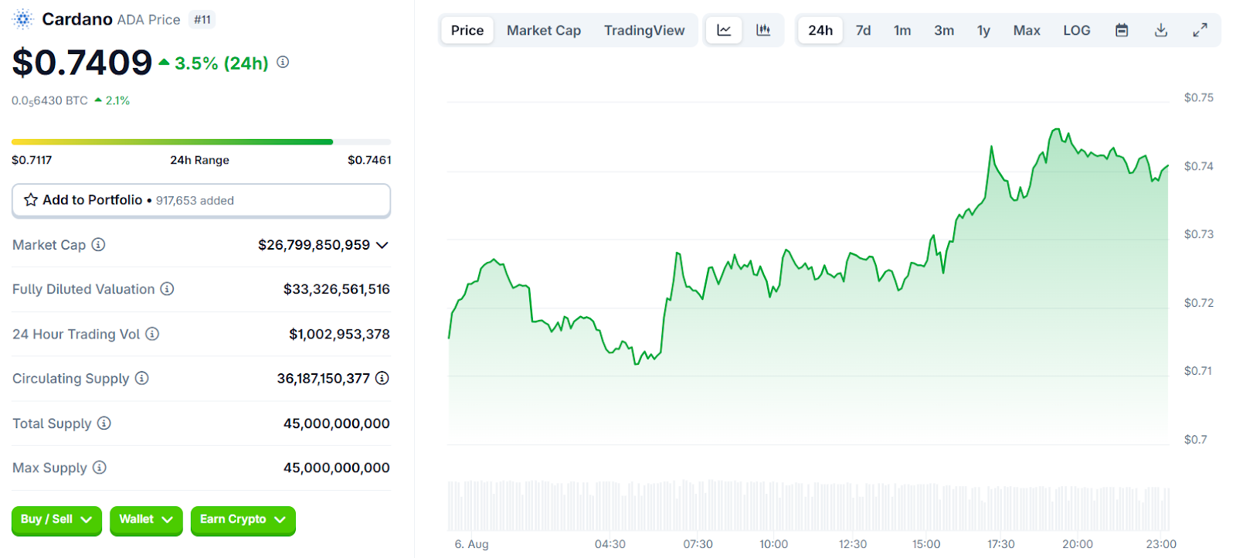
Task: Switch to candlestick chart view icon
Action: click(x=763, y=30)
